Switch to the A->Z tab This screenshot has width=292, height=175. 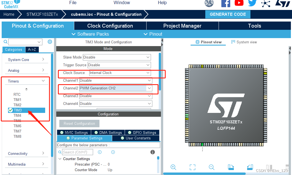pos(32,50)
